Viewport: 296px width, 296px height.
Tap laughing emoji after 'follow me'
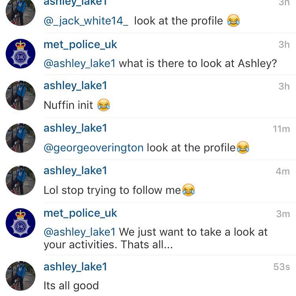(x=188, y=190)
